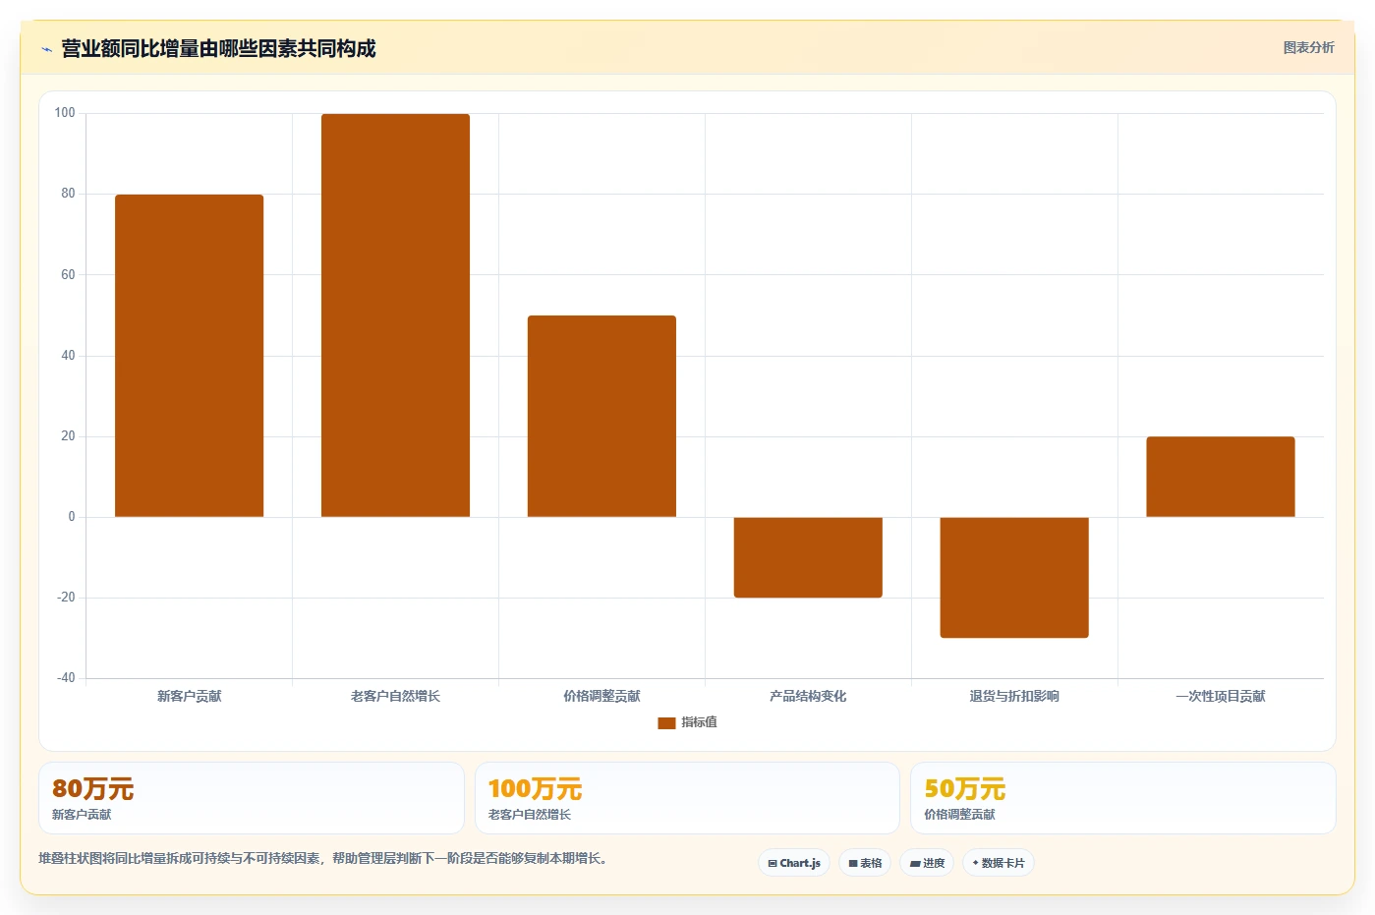The height and width of the screenshot is (915, 1375).
Task: Click the 价格调整贡献 bar in the chart
Action: tap(602, 416)
